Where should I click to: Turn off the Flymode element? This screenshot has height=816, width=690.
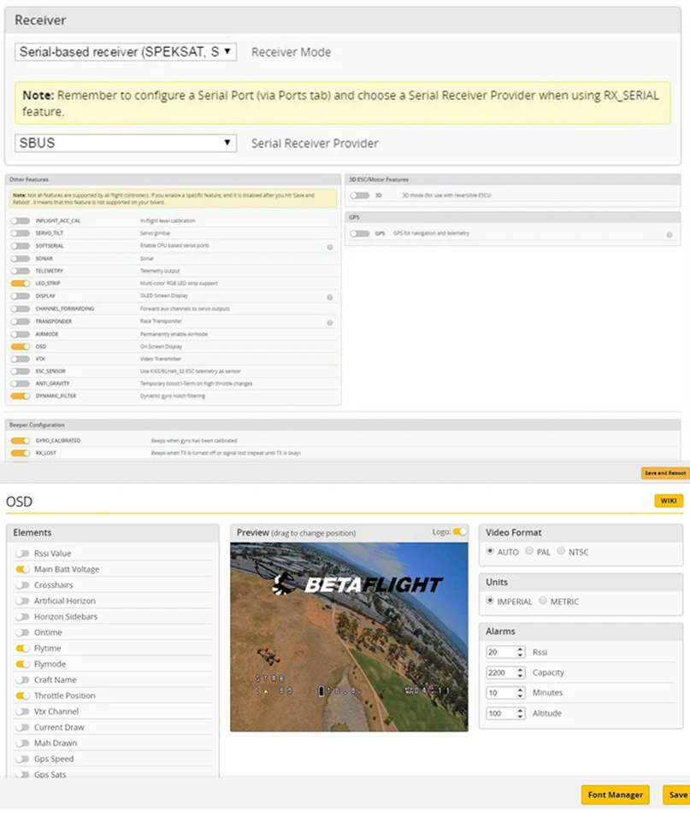(22, 664)
